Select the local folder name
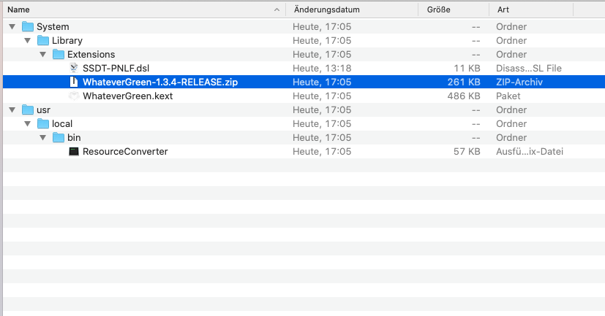This screenshot has height=316, width=605. pos(62,124)
